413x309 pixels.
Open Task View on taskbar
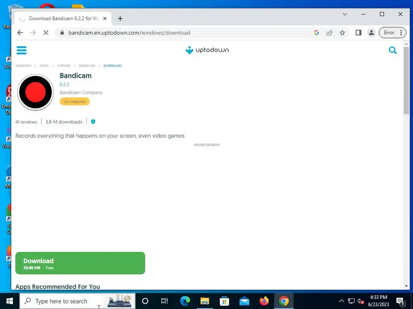tap(165, 301)
